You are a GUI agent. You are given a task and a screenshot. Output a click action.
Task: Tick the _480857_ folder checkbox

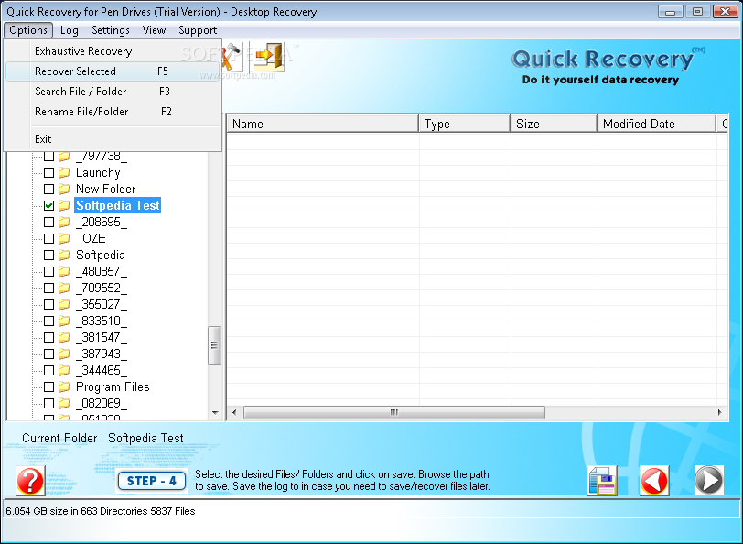click(48, 272)
